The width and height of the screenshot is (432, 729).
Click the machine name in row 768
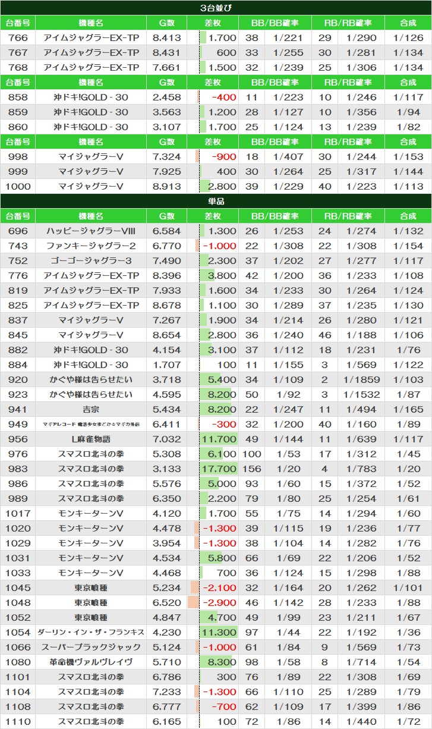[x=91, y=67]
